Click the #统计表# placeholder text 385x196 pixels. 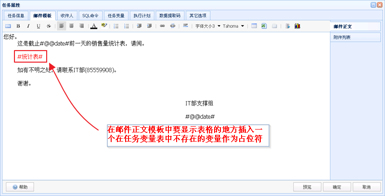[30, 57]
